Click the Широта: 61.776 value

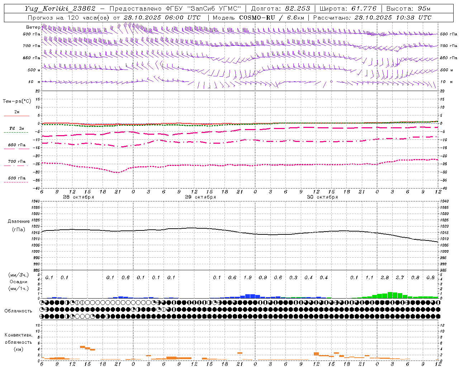click(348, 9)
